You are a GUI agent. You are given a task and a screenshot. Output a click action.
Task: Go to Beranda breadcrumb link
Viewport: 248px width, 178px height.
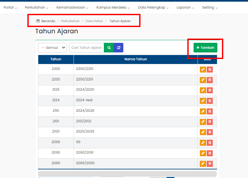point(48,21)
